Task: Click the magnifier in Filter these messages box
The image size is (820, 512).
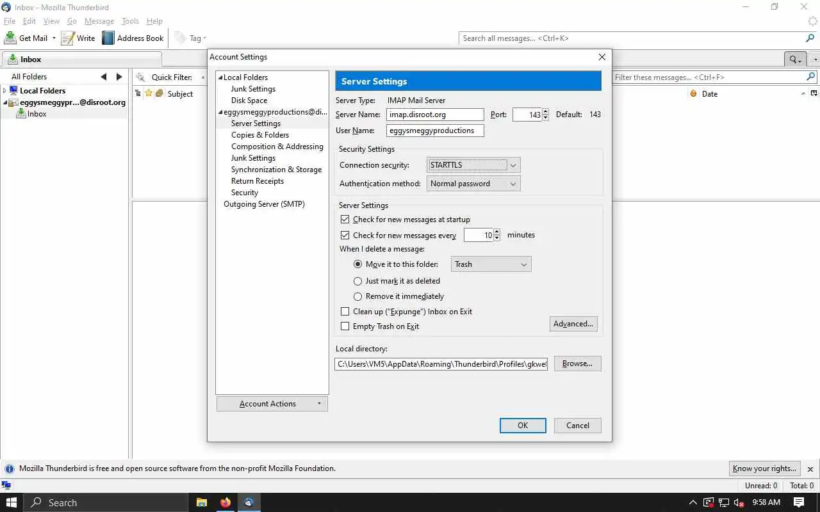Action: click(x=810, y=77)
